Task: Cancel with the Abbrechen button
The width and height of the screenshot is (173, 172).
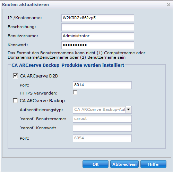Action: (x=124, y=164)
